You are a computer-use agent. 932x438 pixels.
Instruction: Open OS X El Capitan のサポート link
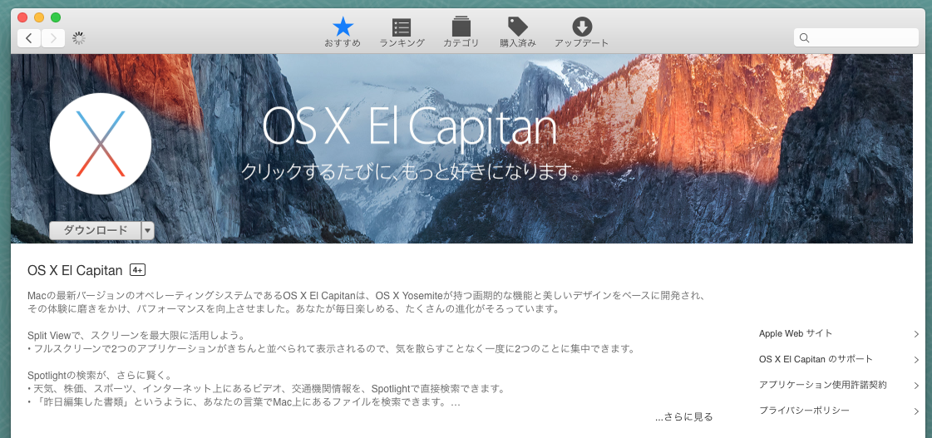[x=816, y=360]
